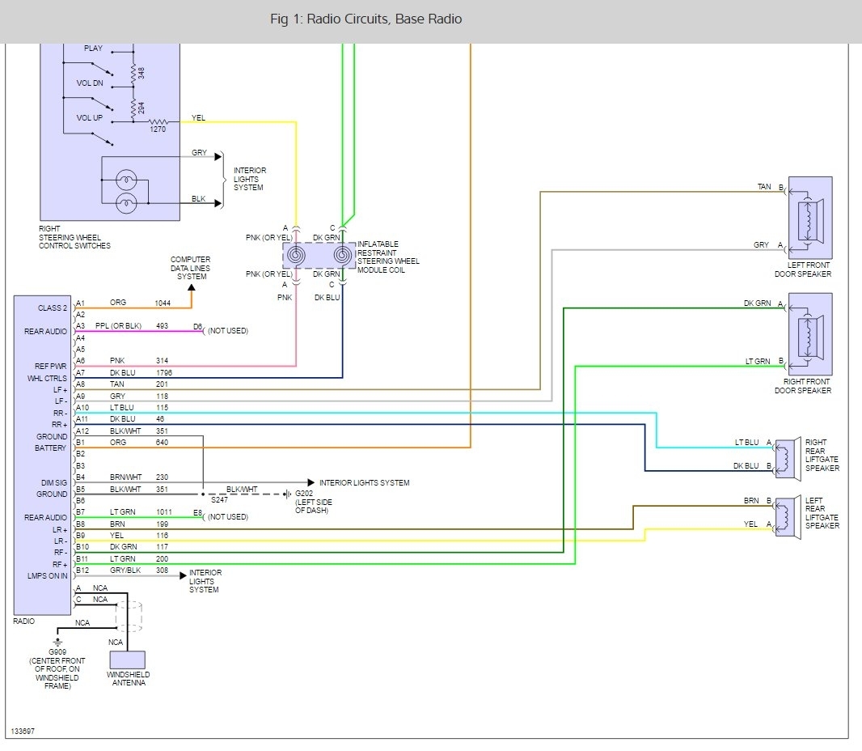Viewport: 862px width, 751px height.
Task: Click the Interior Lights System label beside BRN/WHT
Action: click(364, 482)
